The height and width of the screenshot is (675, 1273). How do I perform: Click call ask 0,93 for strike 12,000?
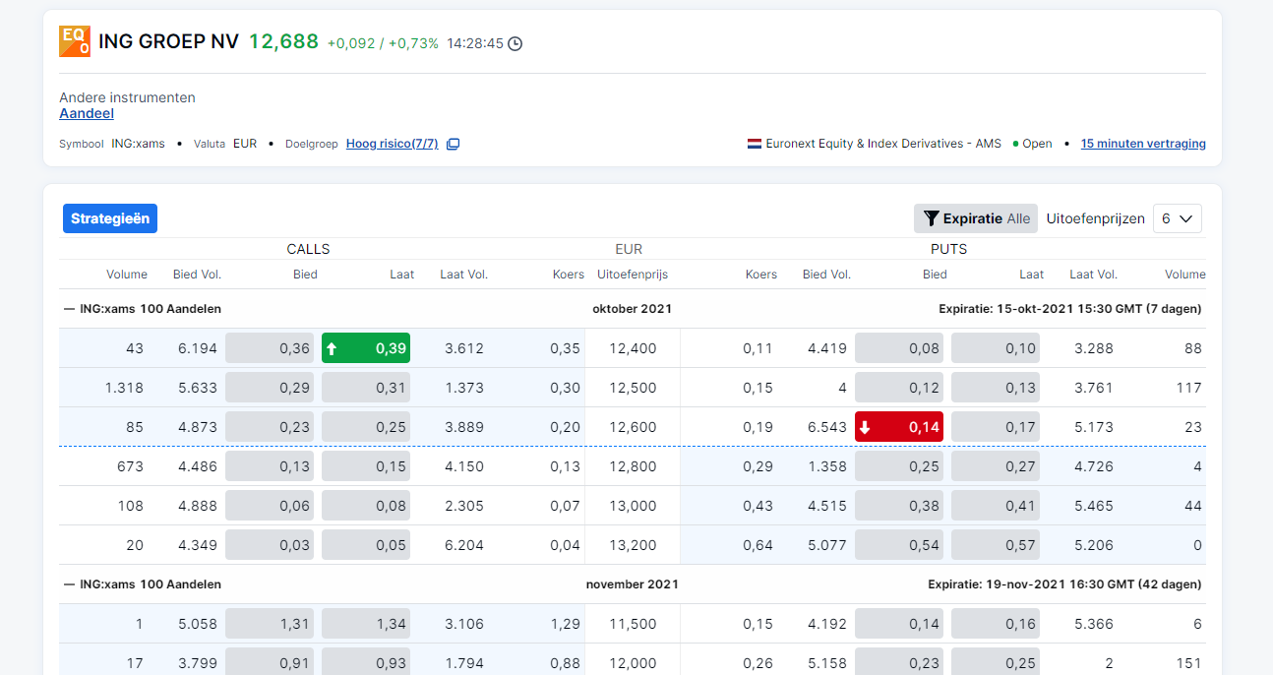pos(366,661)
